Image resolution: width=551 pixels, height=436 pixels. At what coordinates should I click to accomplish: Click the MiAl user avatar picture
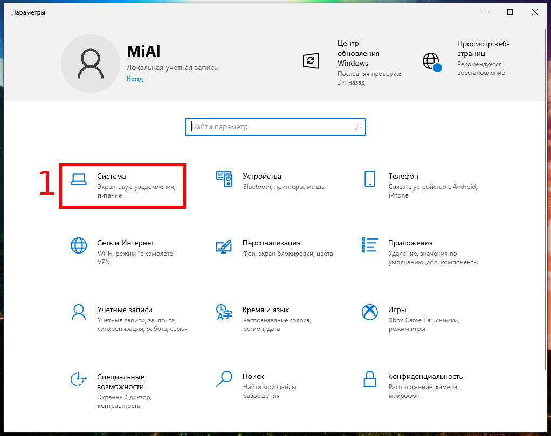90,65
